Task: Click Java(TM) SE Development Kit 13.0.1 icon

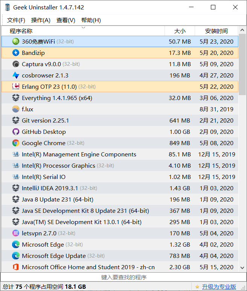Action: coord(16,222)
